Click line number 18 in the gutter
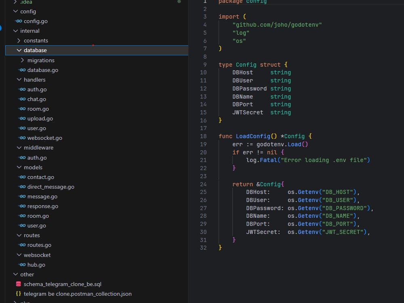 (x=203, y=136)
